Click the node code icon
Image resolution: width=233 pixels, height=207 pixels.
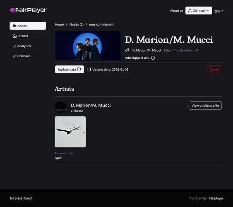(x=127, y=51)
